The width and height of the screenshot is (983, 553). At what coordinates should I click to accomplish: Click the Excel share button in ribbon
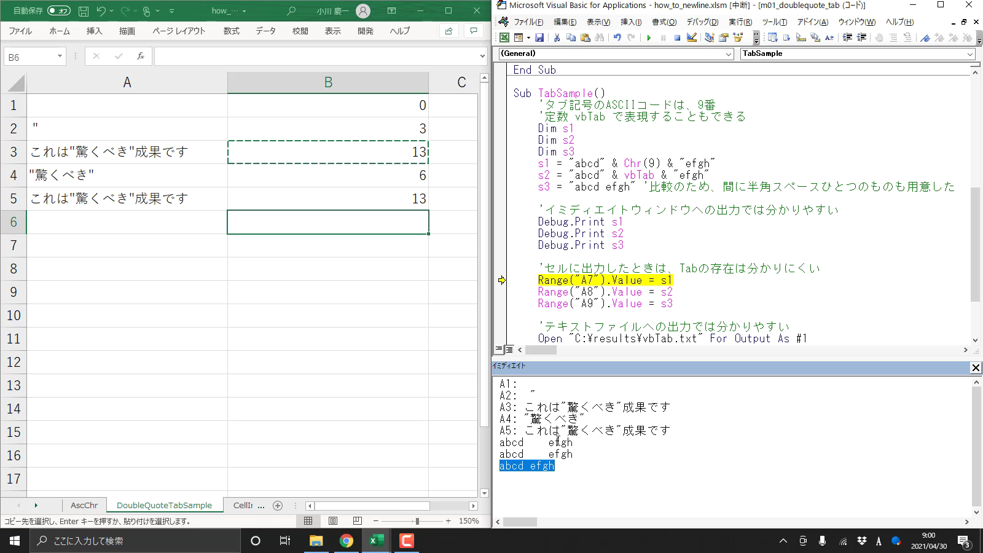(448, 31)
